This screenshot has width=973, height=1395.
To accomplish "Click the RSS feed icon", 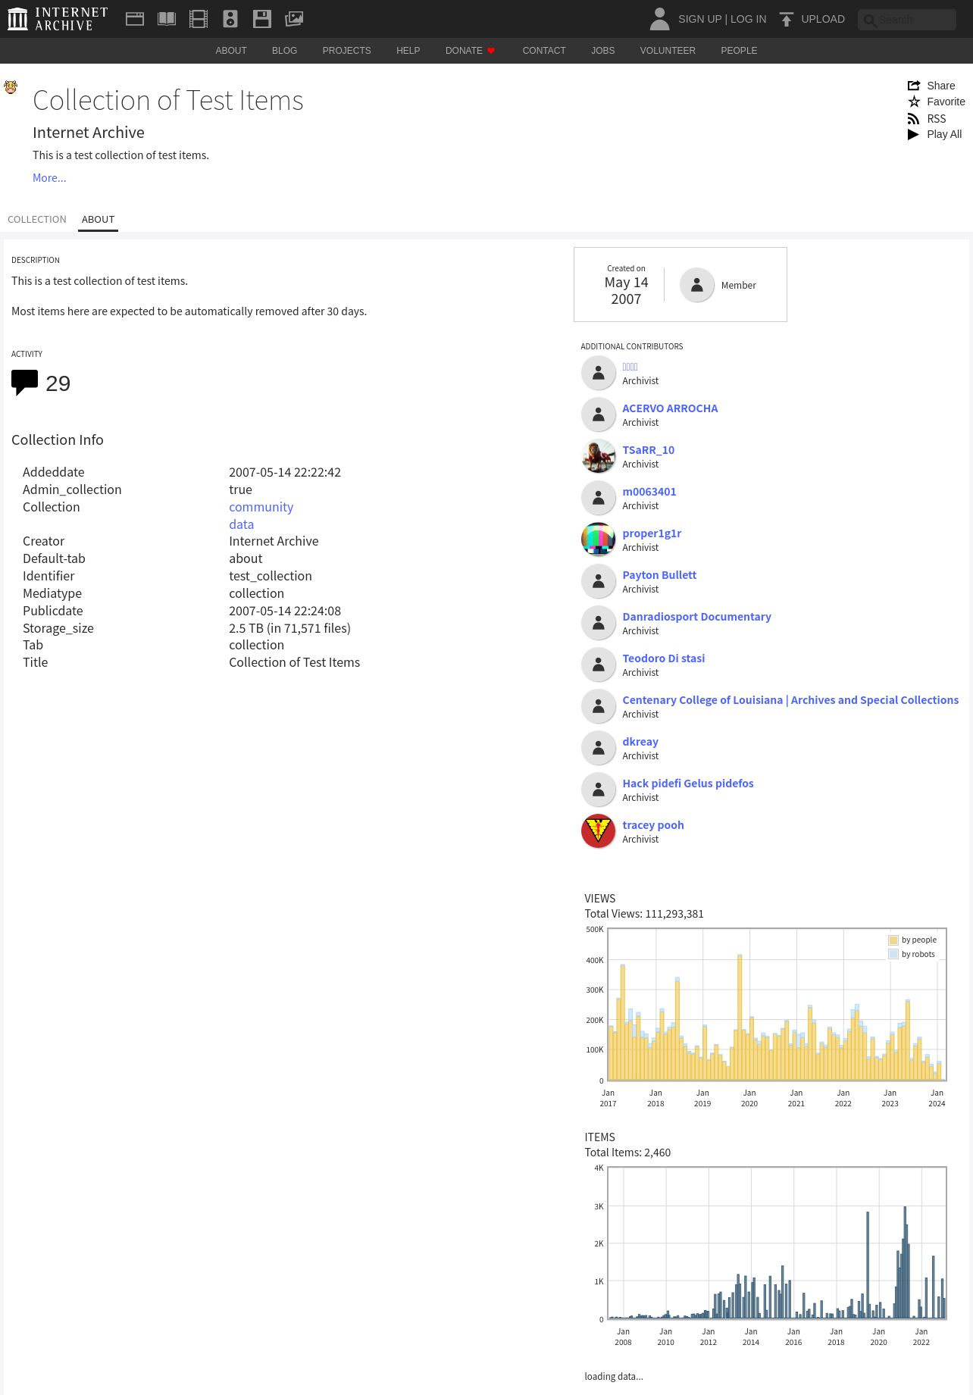I will pos(914,119).
